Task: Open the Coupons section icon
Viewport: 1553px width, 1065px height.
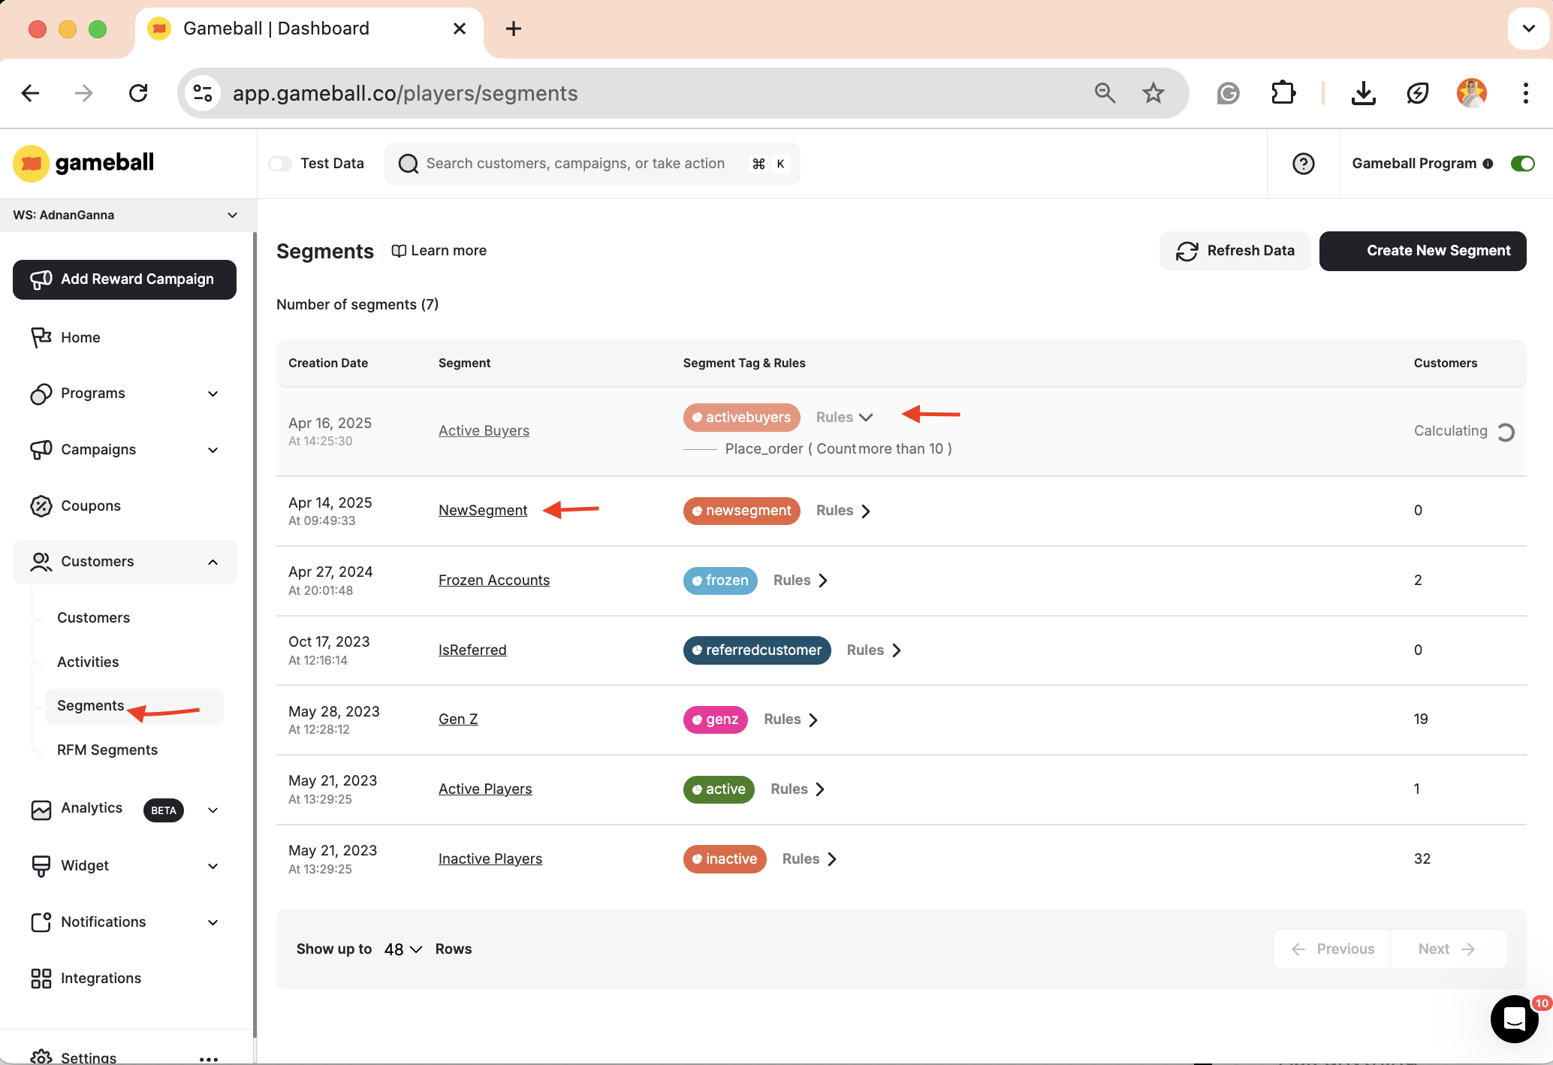Action: (x=41, y=505)
